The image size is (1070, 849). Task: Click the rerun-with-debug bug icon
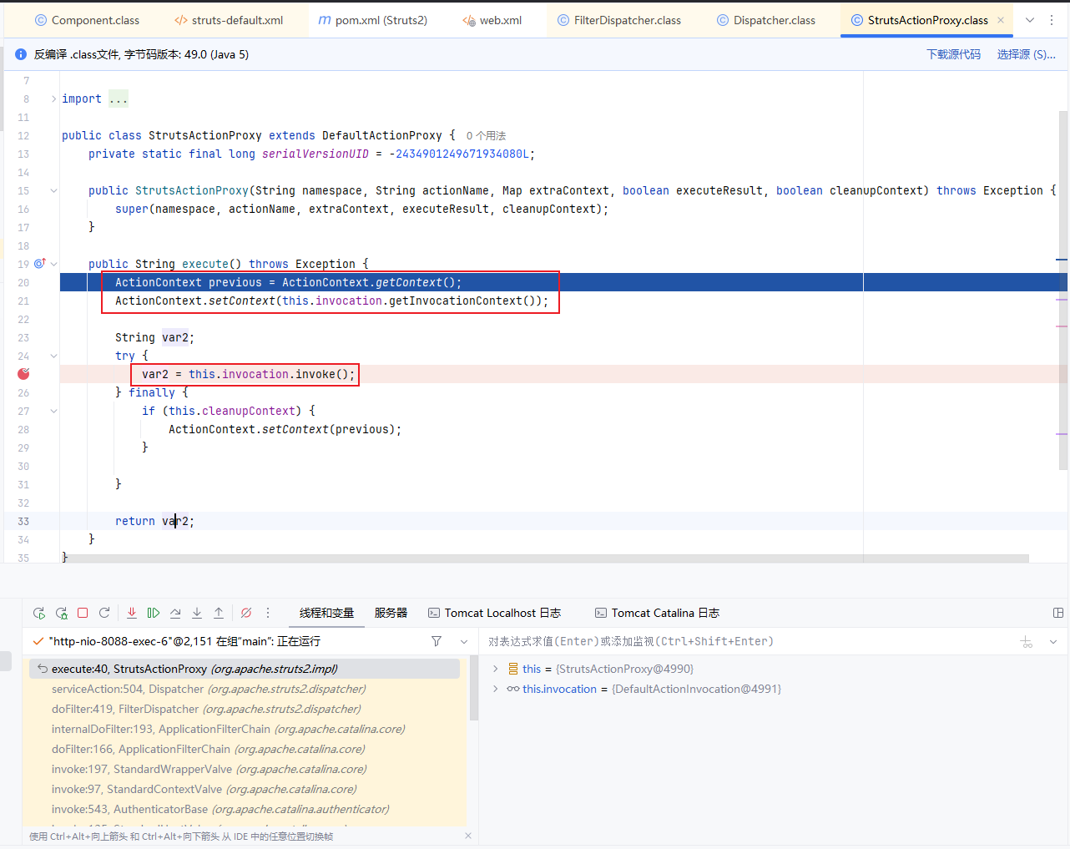(61, 613)
